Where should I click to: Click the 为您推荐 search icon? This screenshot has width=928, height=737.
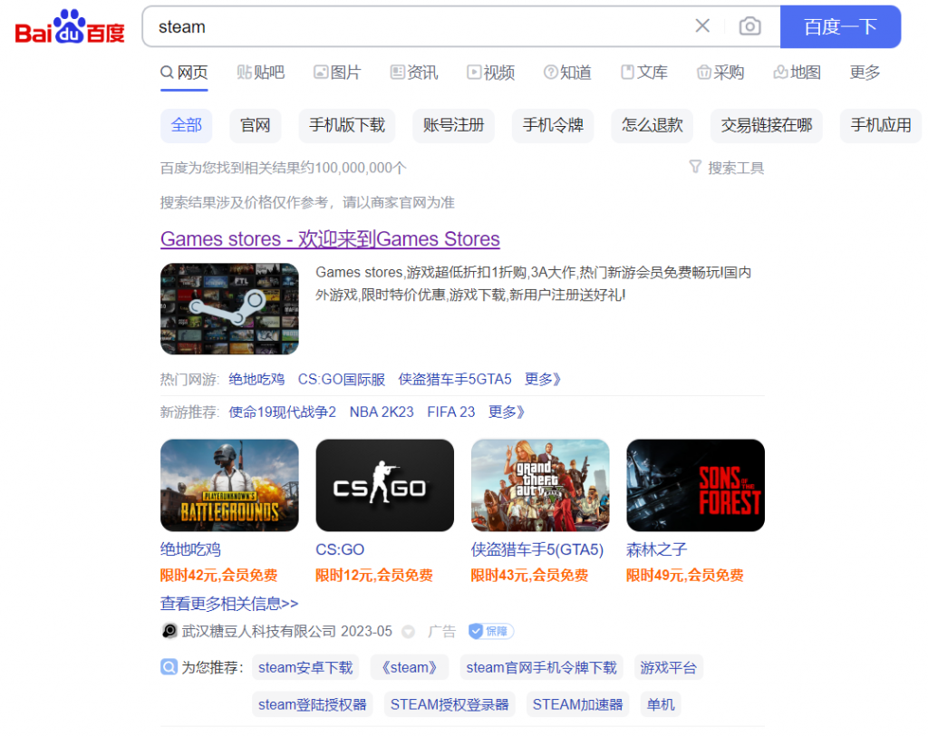169,668
